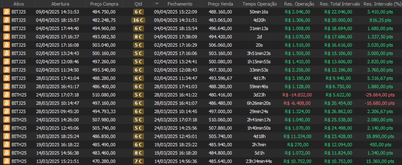Click the Qtd column header
402x165 pixels.
click(138, 4)
